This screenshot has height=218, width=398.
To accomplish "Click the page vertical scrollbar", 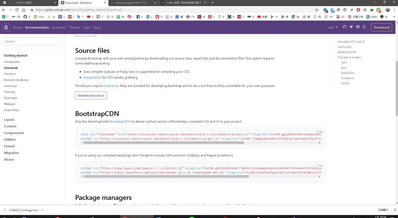I will [397, 88].
